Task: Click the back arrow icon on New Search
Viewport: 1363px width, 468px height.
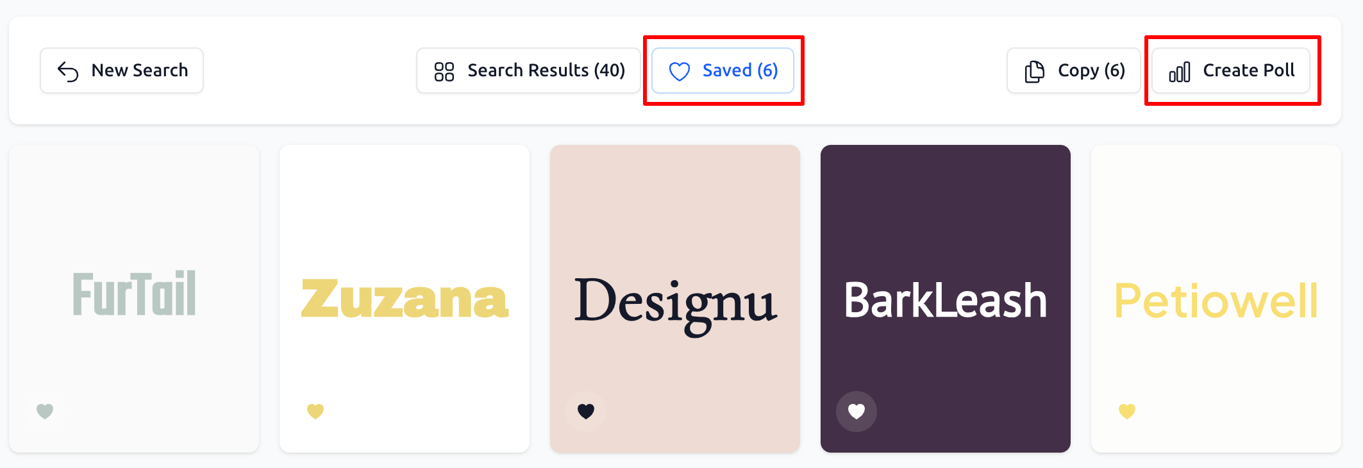Action: (x=67, y=70)
